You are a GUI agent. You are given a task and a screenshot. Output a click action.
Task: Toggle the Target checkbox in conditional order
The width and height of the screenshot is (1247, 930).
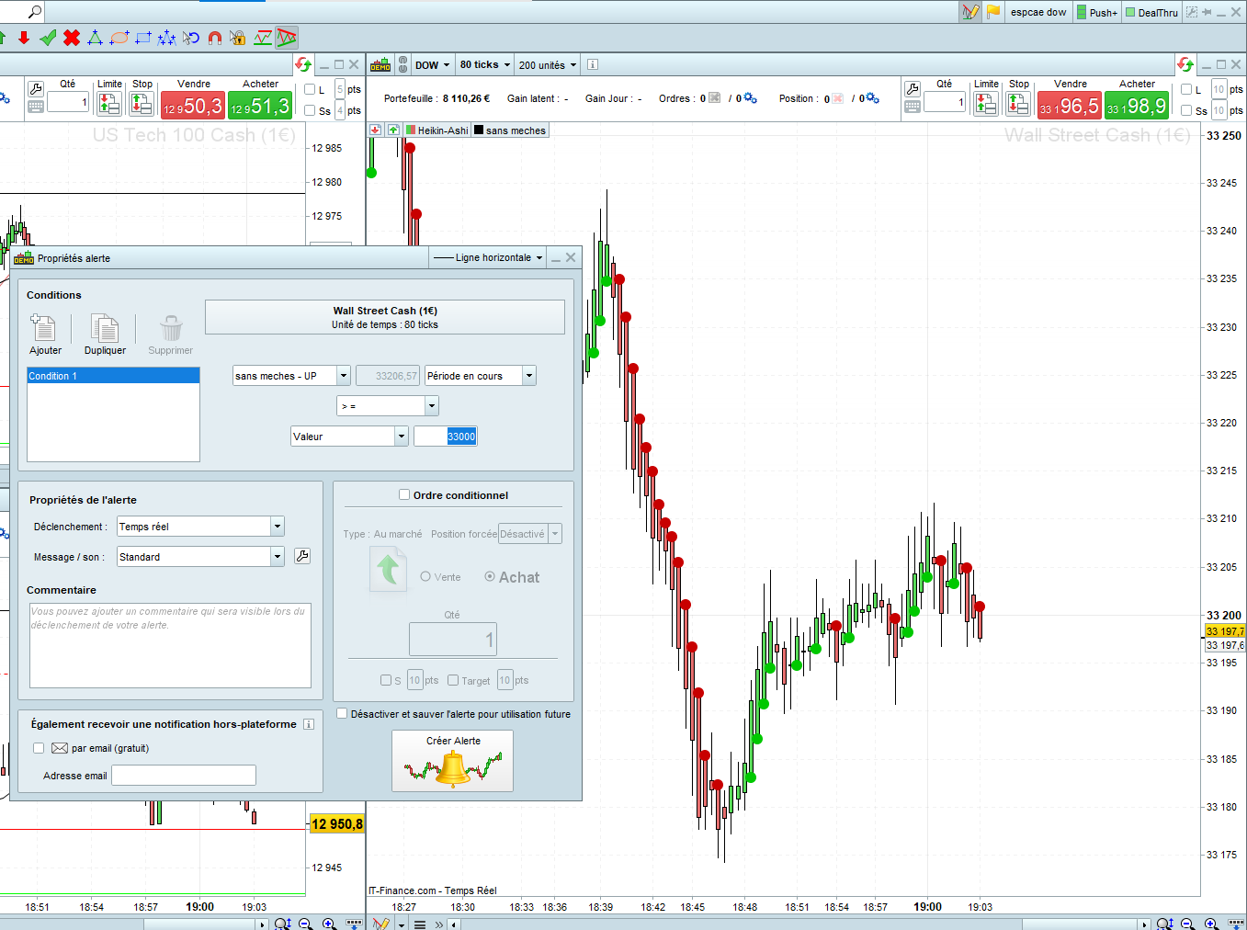click(x=453, y=680)
